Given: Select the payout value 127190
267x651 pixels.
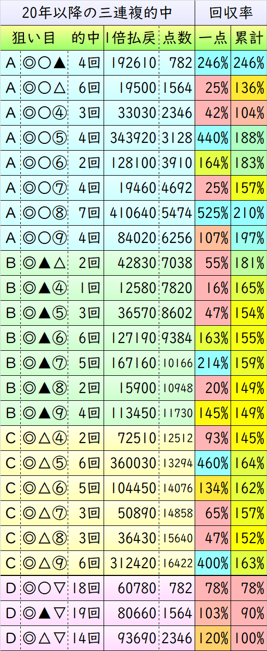Looking at the screenshot, I should 133,338.
